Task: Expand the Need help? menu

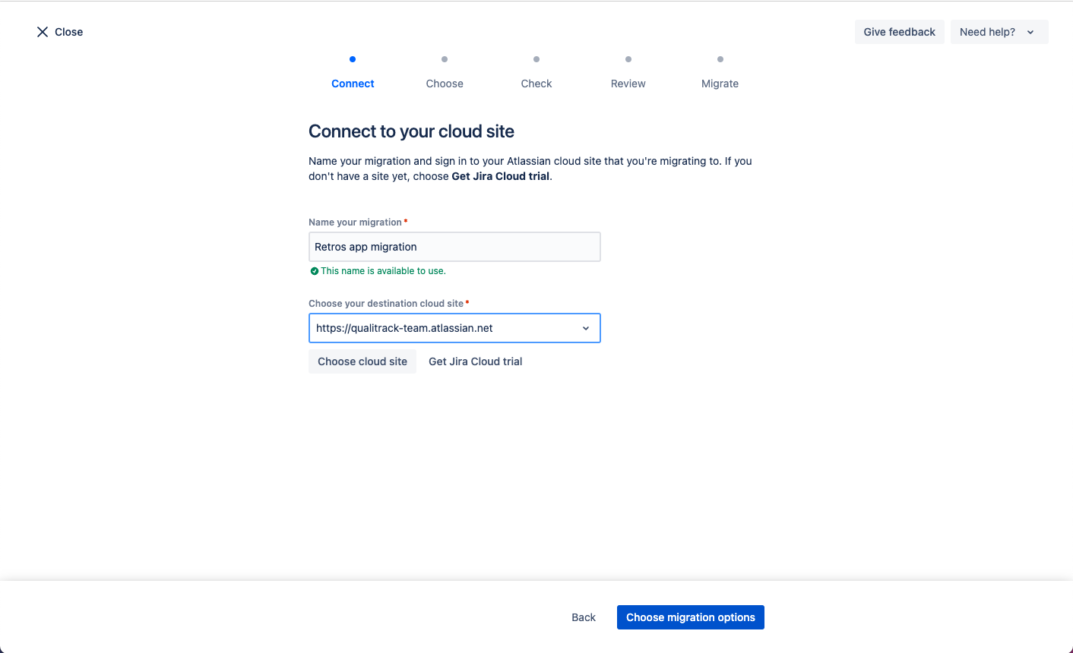Action: click(x=999, y=32)
